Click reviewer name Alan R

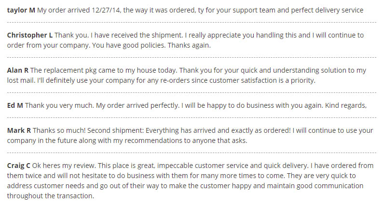pos(18,70)
